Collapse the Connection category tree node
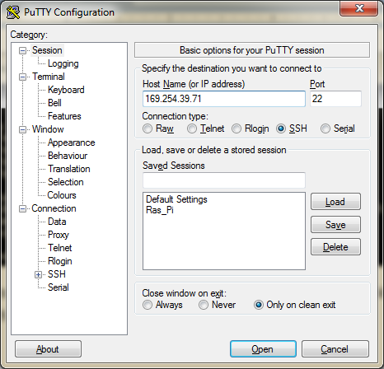The image size is (384, 369). (22, 208)
